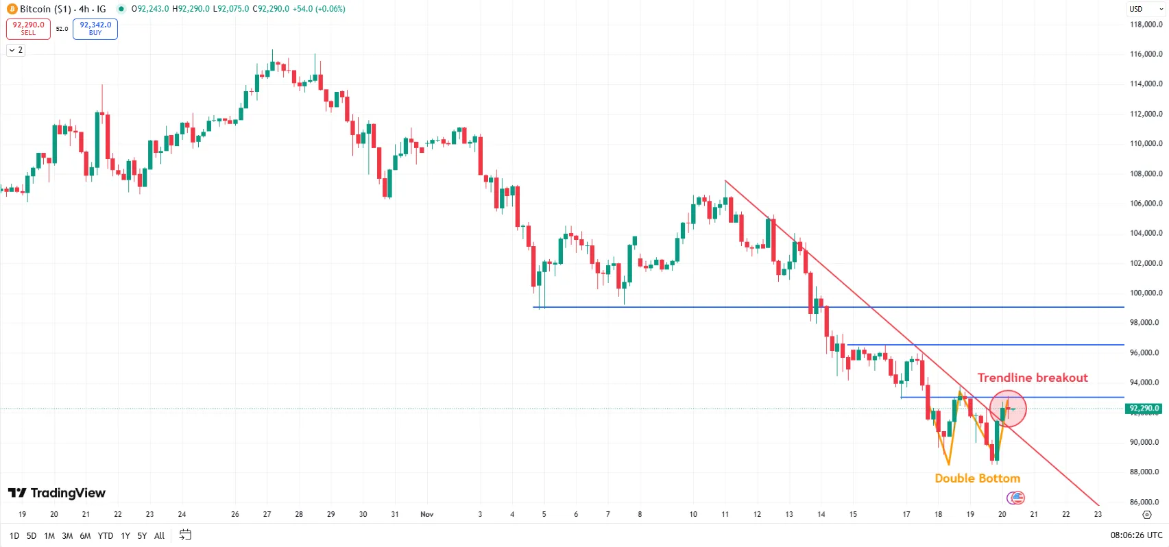This screenshot has width=1169, height=547.
Task: Click the SELL button showing 92,290.0
Action: 27,29
